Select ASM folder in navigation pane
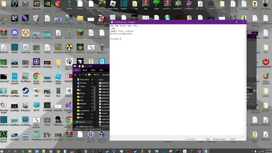 click(82, 114)
